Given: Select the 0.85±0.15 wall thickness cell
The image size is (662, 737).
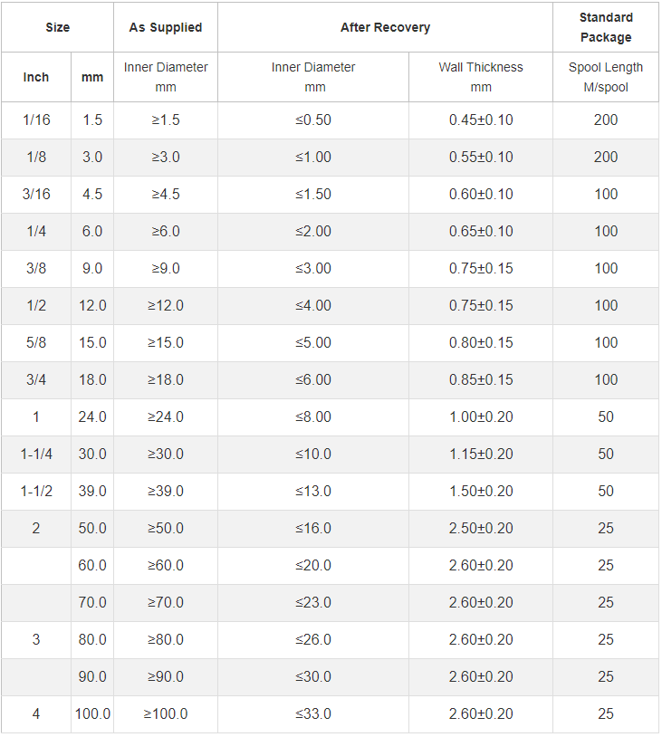Looking at the screenshot, I should click(481, 379).
